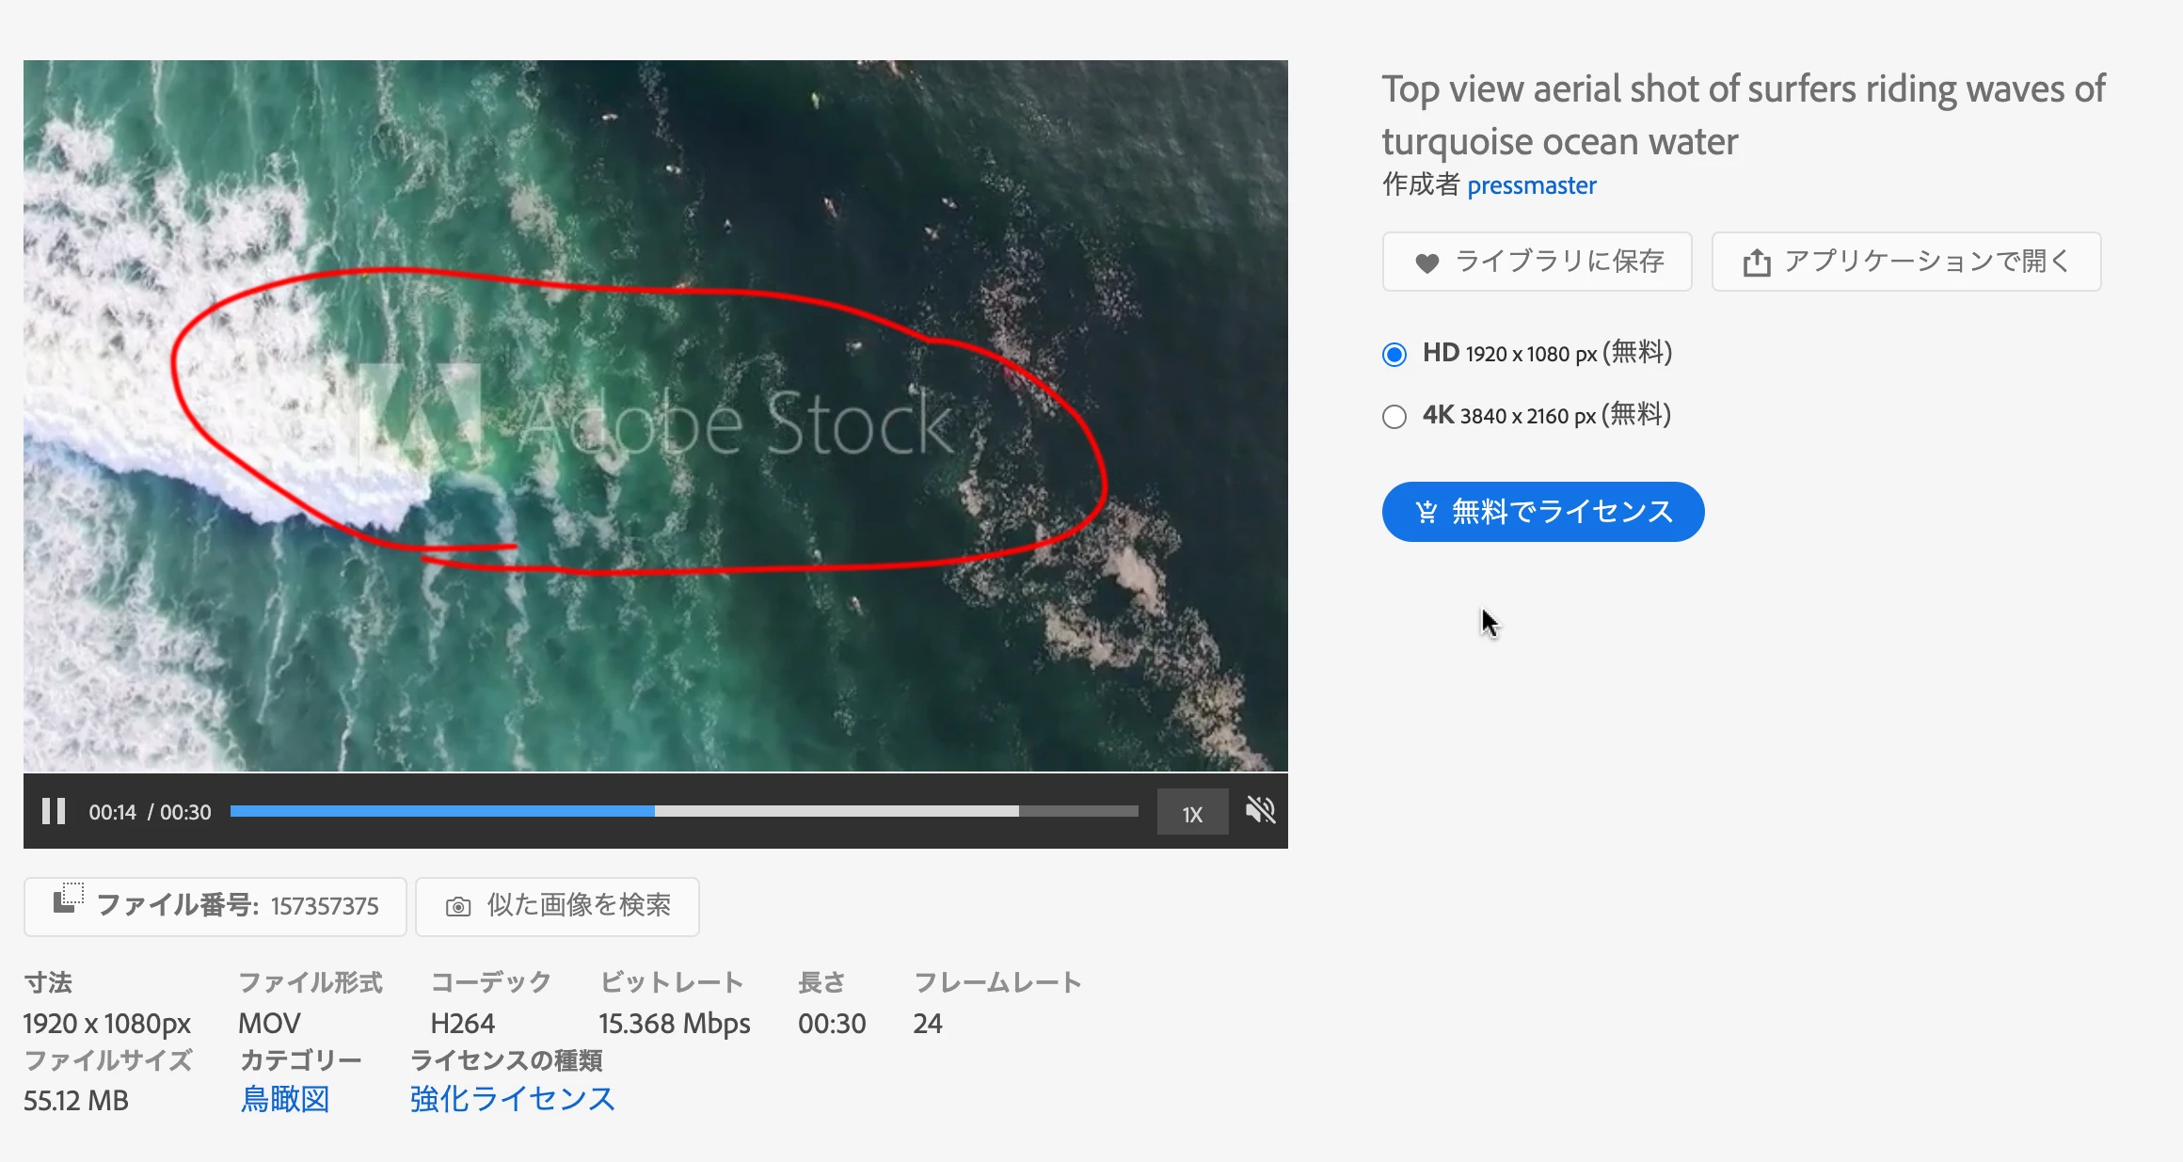Viewport: 2183px width, 1162px height.
Task: Click the heart icon to save to library
Action: pos(1426,263)
